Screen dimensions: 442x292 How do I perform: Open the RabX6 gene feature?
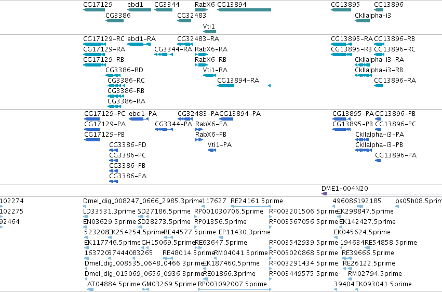click(201, 10)
